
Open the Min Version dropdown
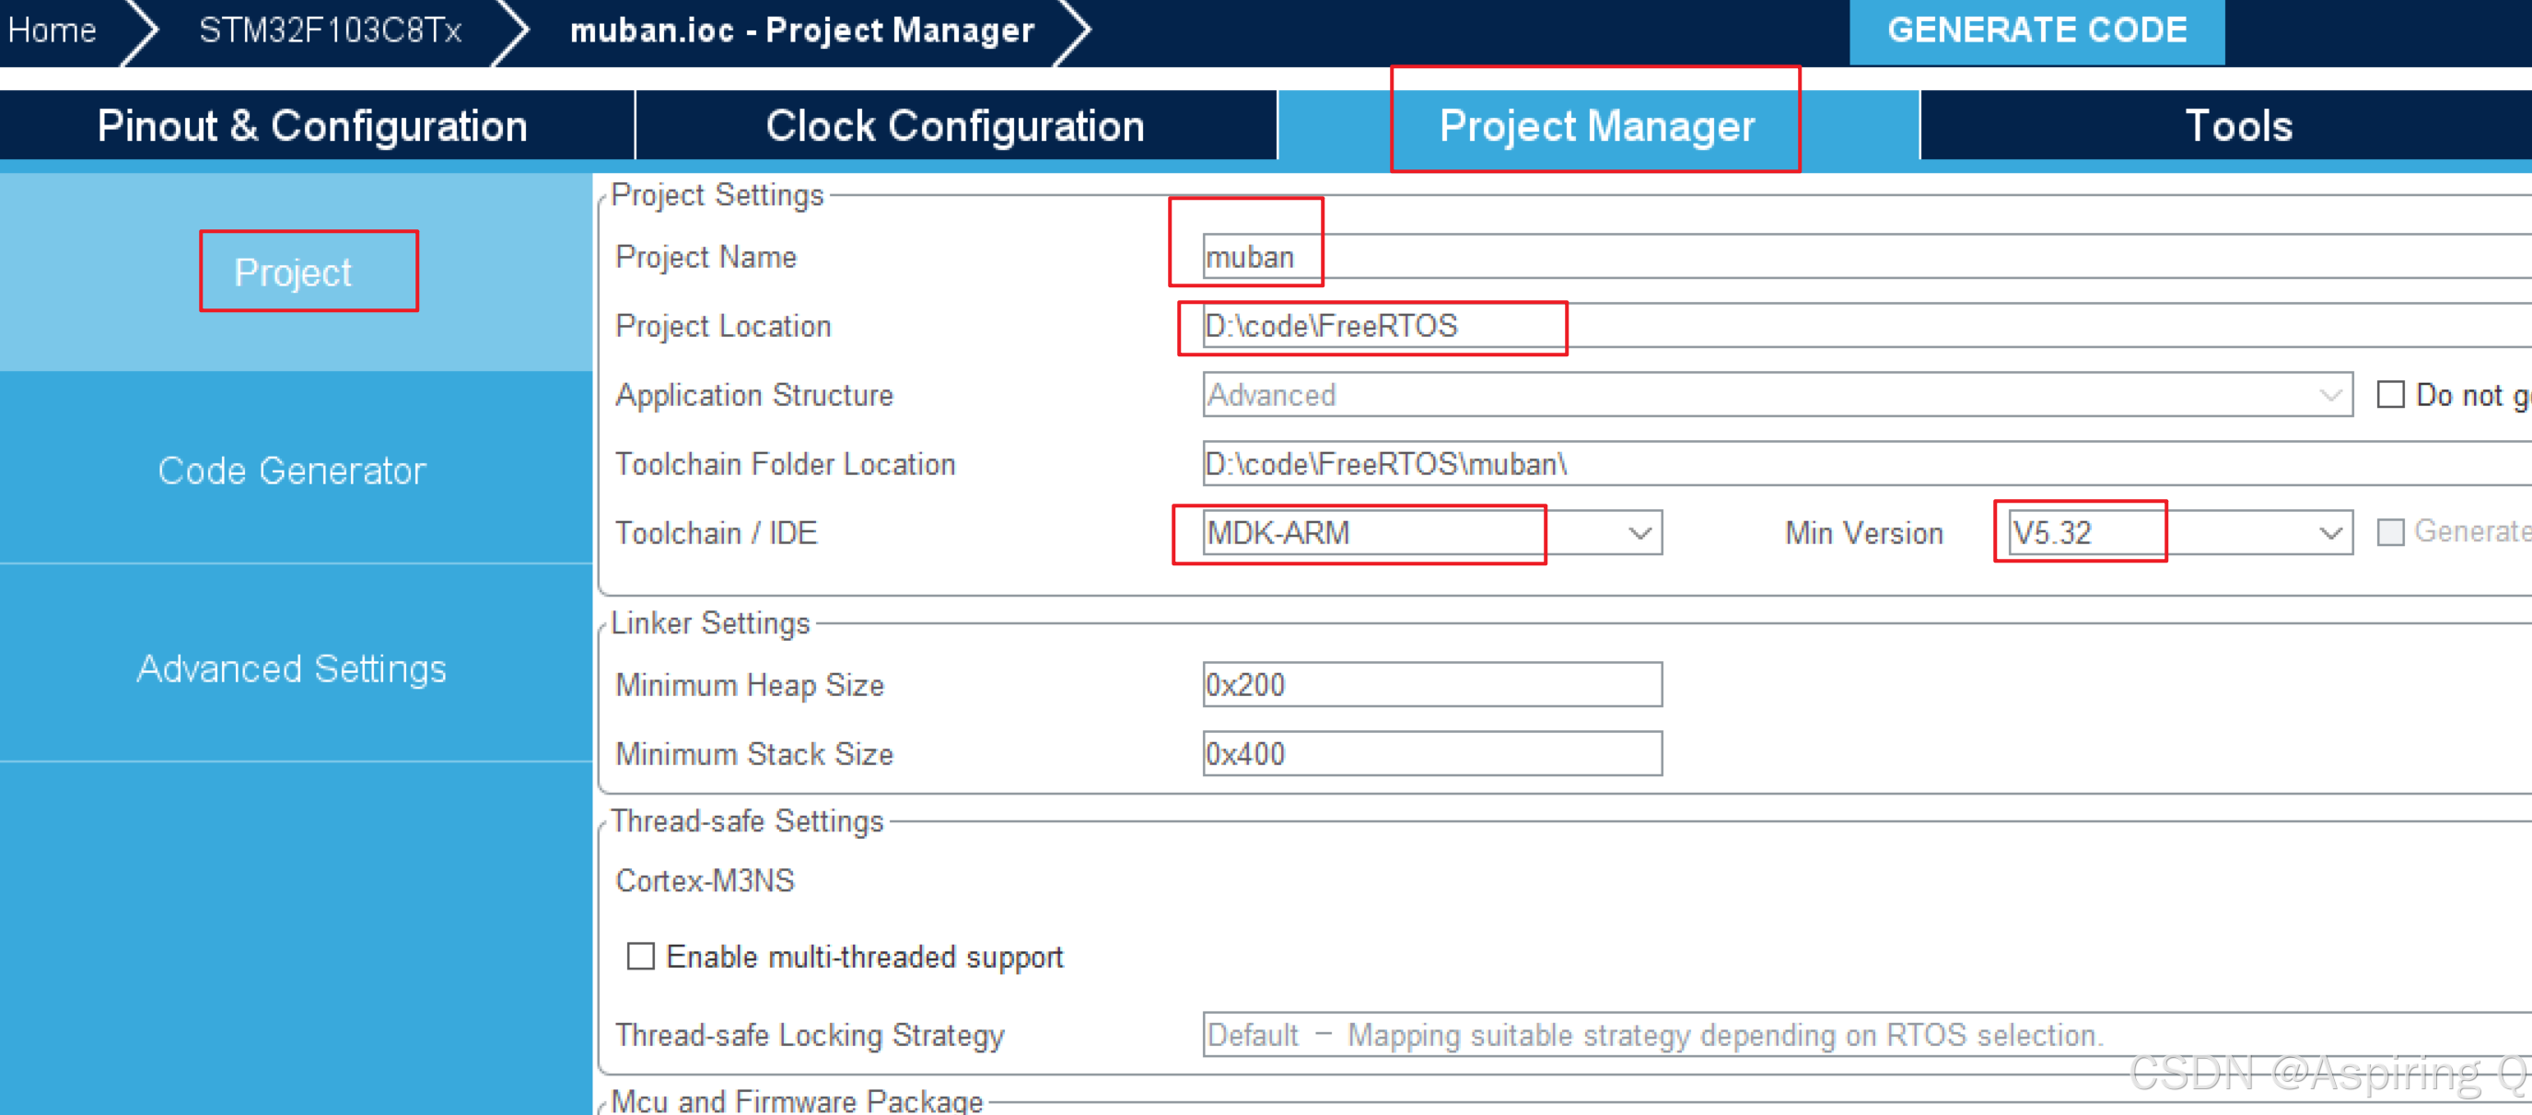tap(2180, 532)
